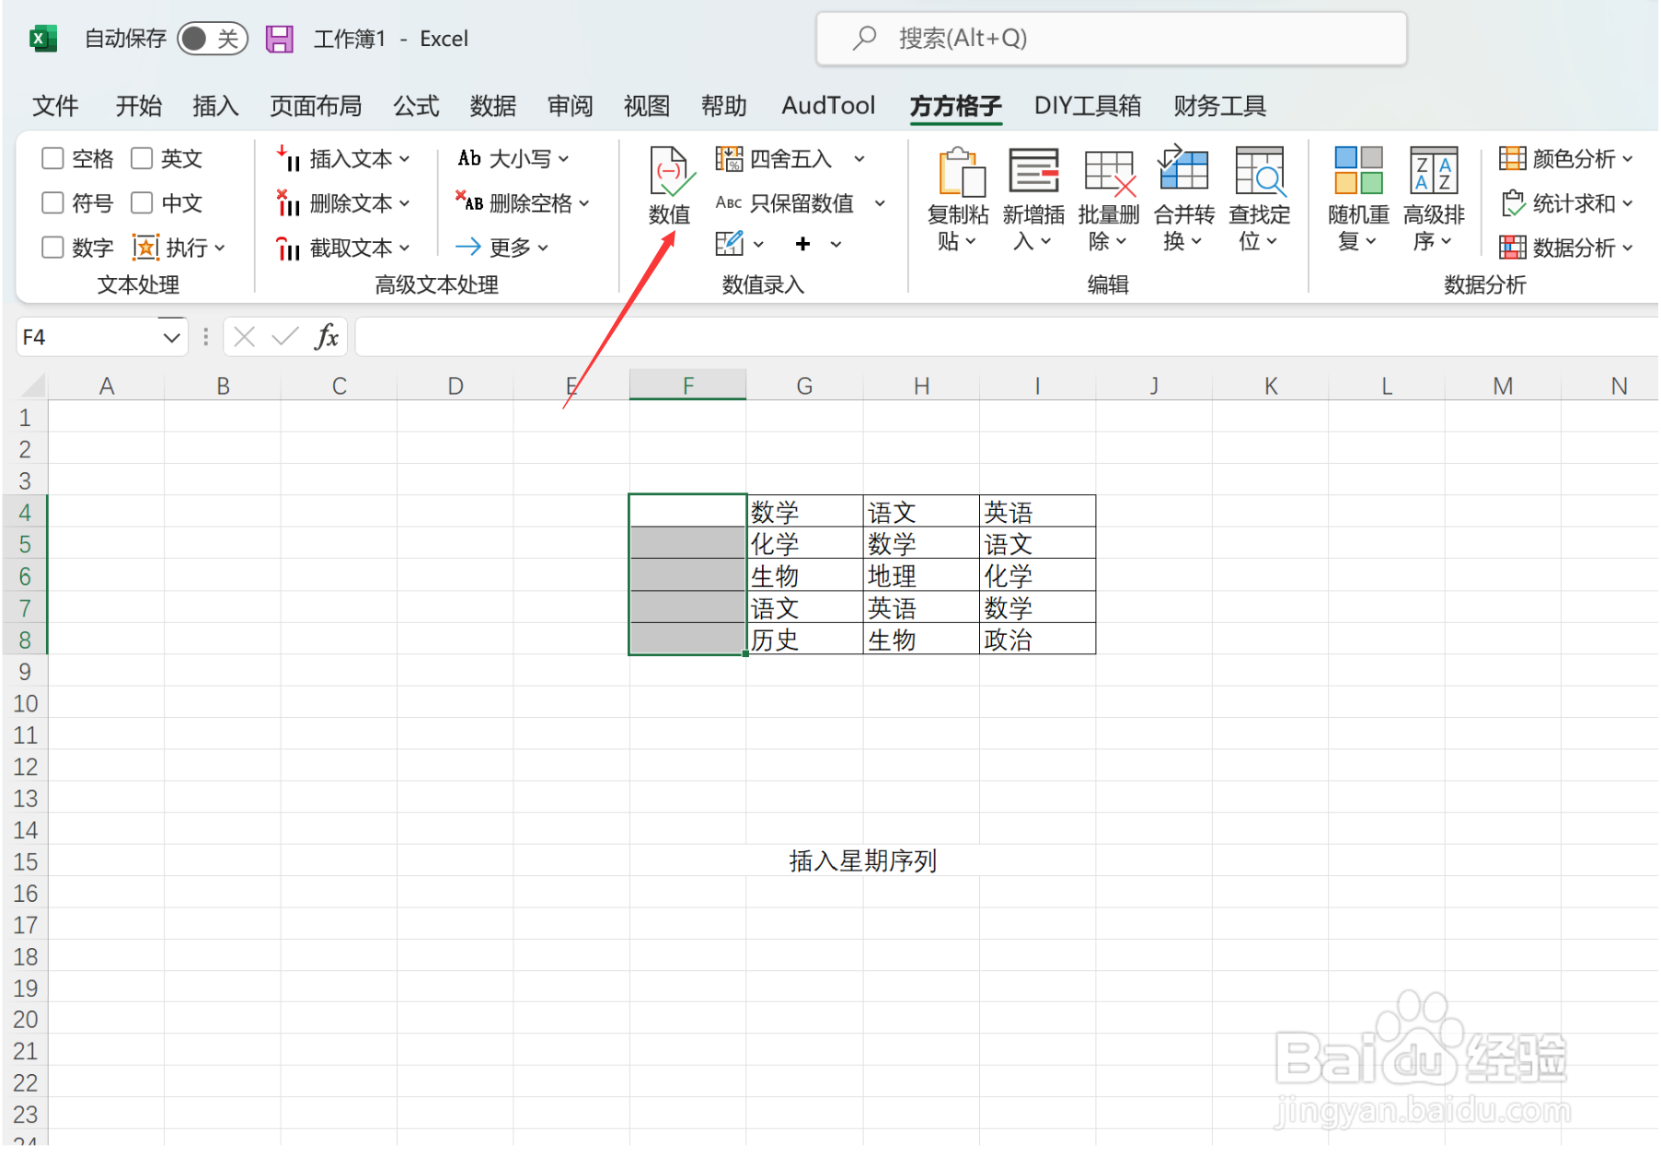The width and height of the screenshot is (1661, 1167).
Task: Switch to the 开始 (Home) ribbon tab
Action: (x=139, y=106)
